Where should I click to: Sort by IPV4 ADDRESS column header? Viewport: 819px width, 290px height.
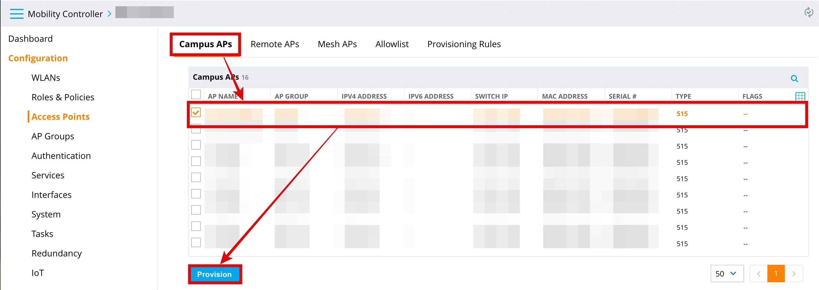click(364, 96)
